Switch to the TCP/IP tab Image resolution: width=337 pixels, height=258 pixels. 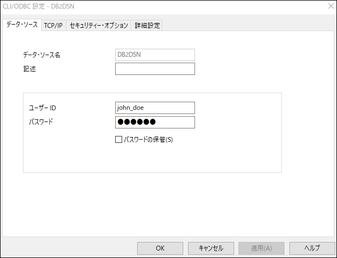point(53,26)
